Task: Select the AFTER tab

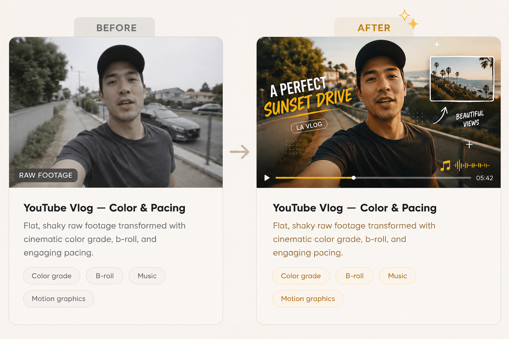Action: point(374,27)
